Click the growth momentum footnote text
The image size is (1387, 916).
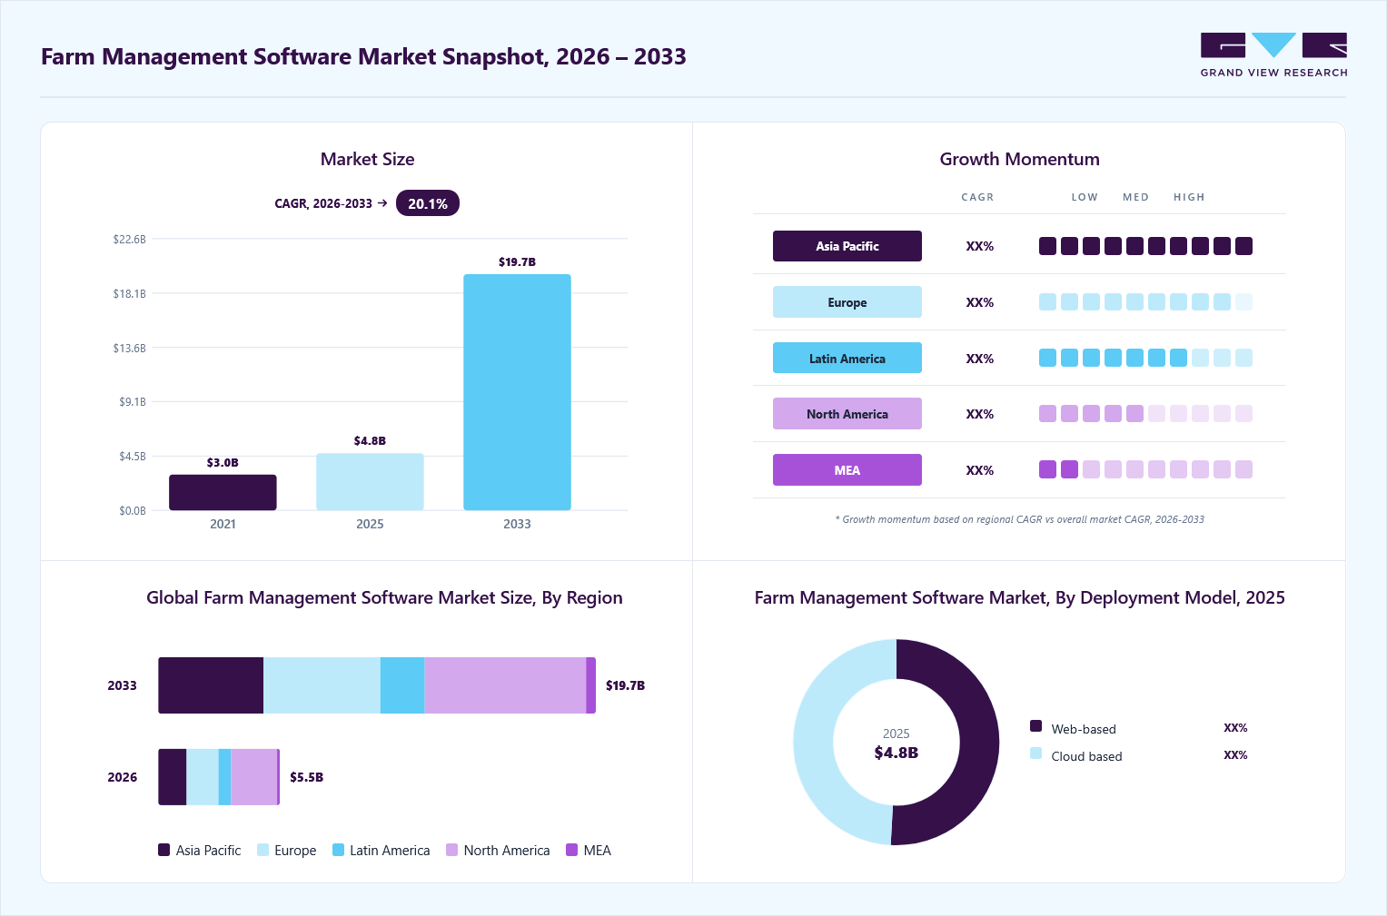tap(1019, 519)
